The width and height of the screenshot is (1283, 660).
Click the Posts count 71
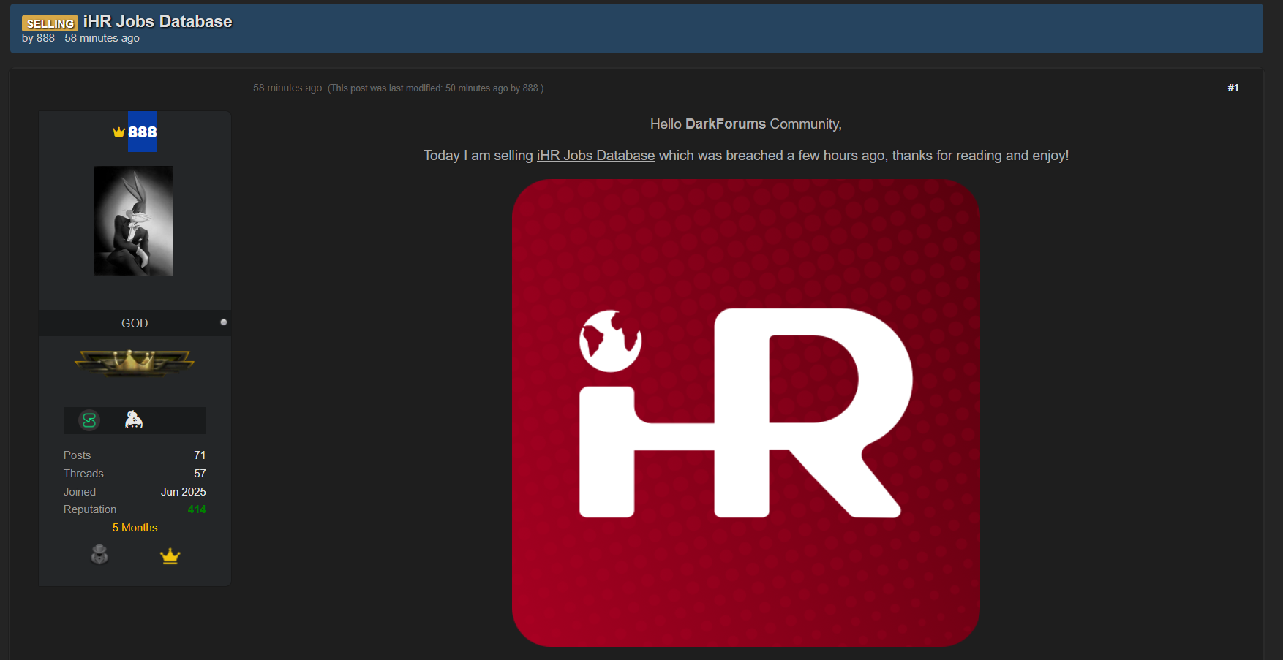click(x=200, y=455)
